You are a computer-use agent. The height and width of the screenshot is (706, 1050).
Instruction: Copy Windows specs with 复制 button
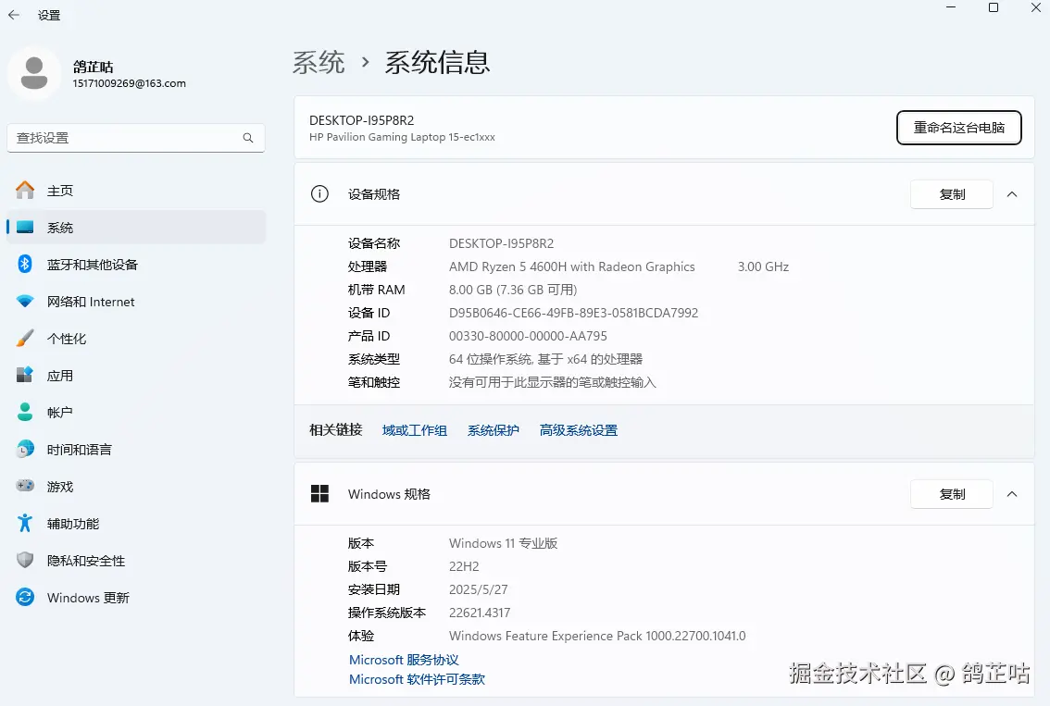pos(952,494)
